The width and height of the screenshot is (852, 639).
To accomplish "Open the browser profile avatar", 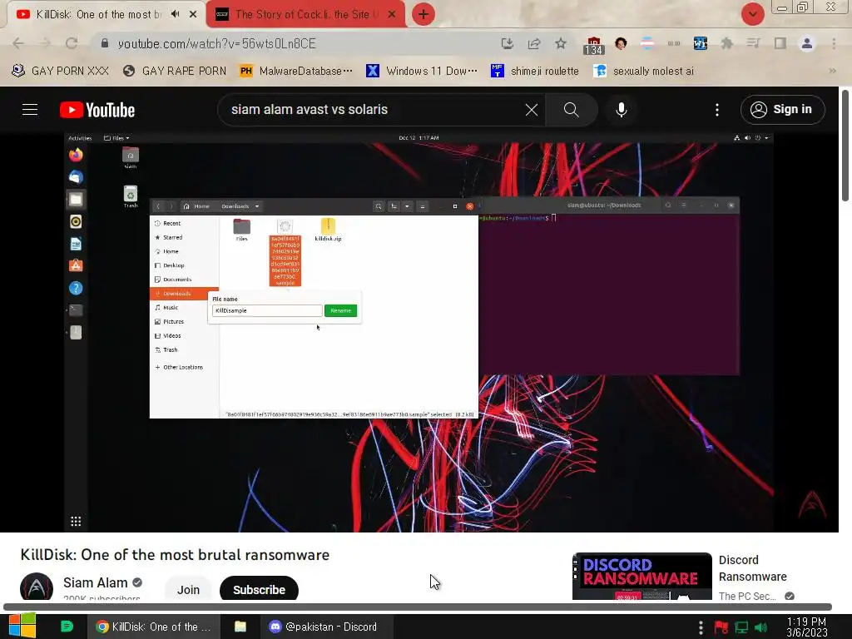I will [x=807, y=43].
